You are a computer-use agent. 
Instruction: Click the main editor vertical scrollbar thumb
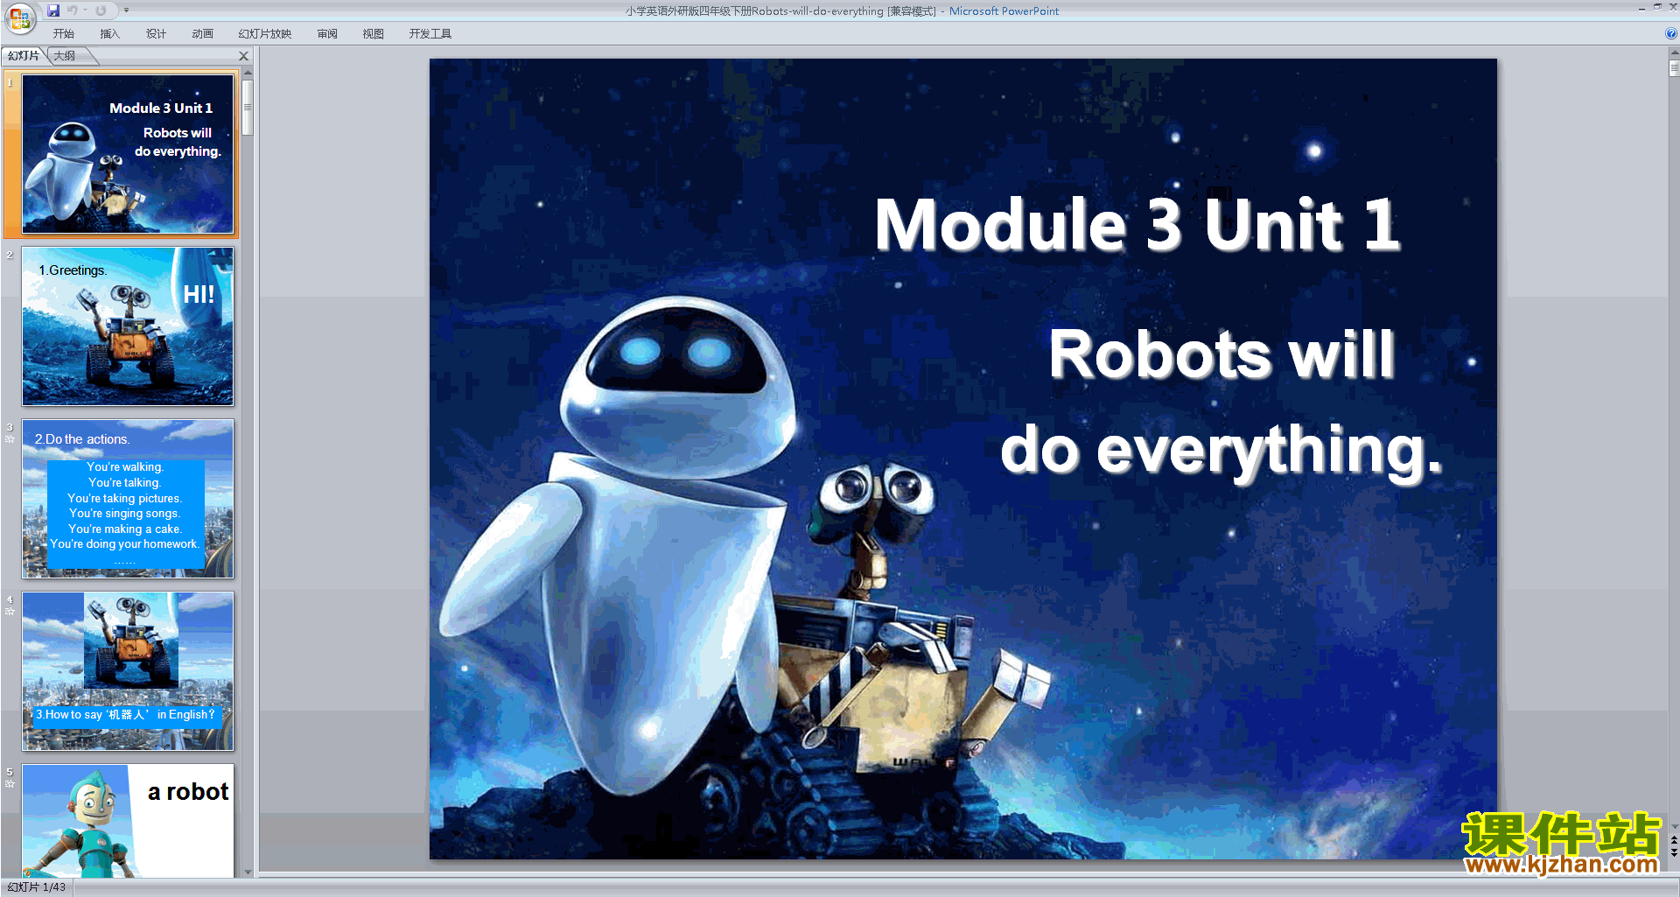click(1674, 69)
